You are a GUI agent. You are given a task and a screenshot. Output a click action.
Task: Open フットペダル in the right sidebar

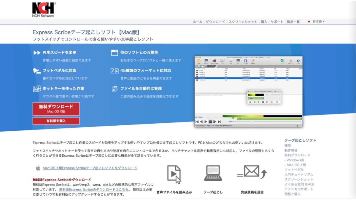(x=294, y=170)
